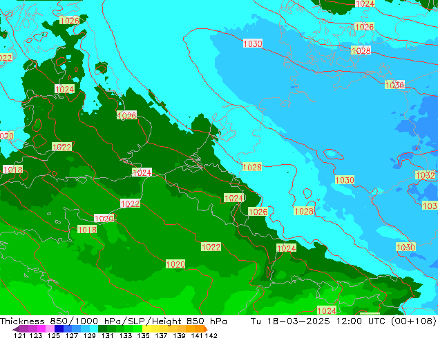Image resolution: width=438 pixels, height=338 pixels.
Task: Click legend value 142
Action: pyautogui.click(x=211, y=335)
